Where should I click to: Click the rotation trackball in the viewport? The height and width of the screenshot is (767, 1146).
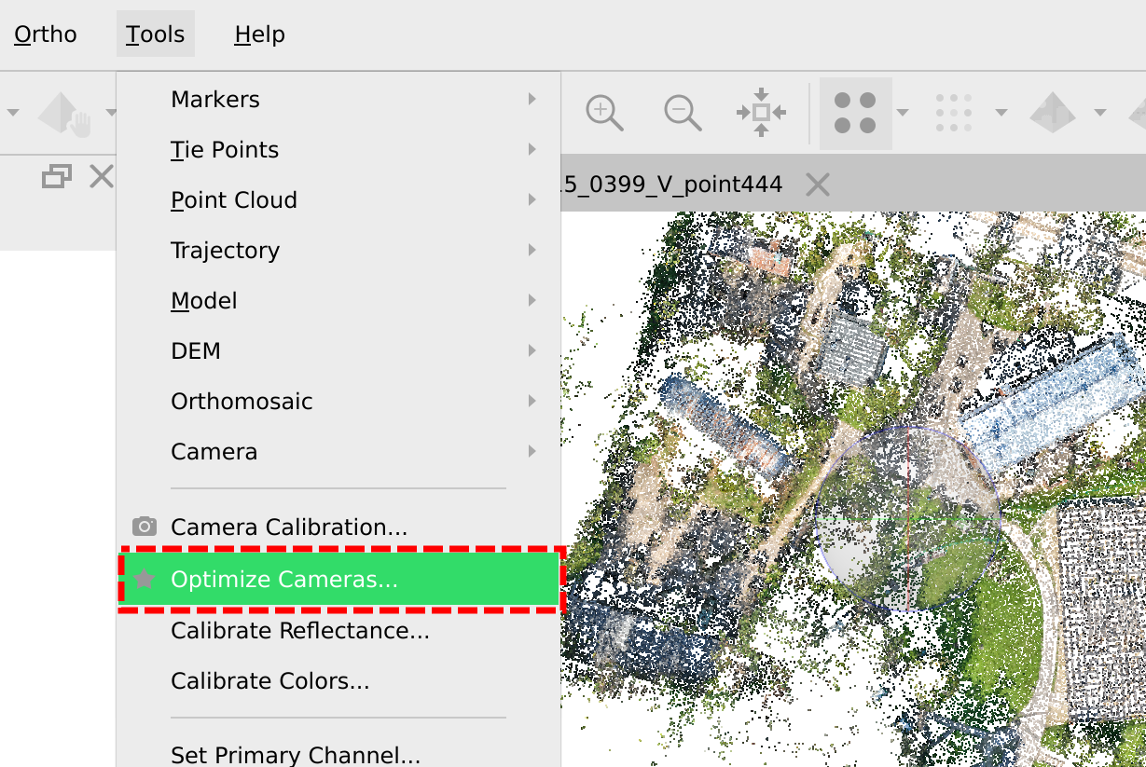pyautogui.click(x=908, y=518)
